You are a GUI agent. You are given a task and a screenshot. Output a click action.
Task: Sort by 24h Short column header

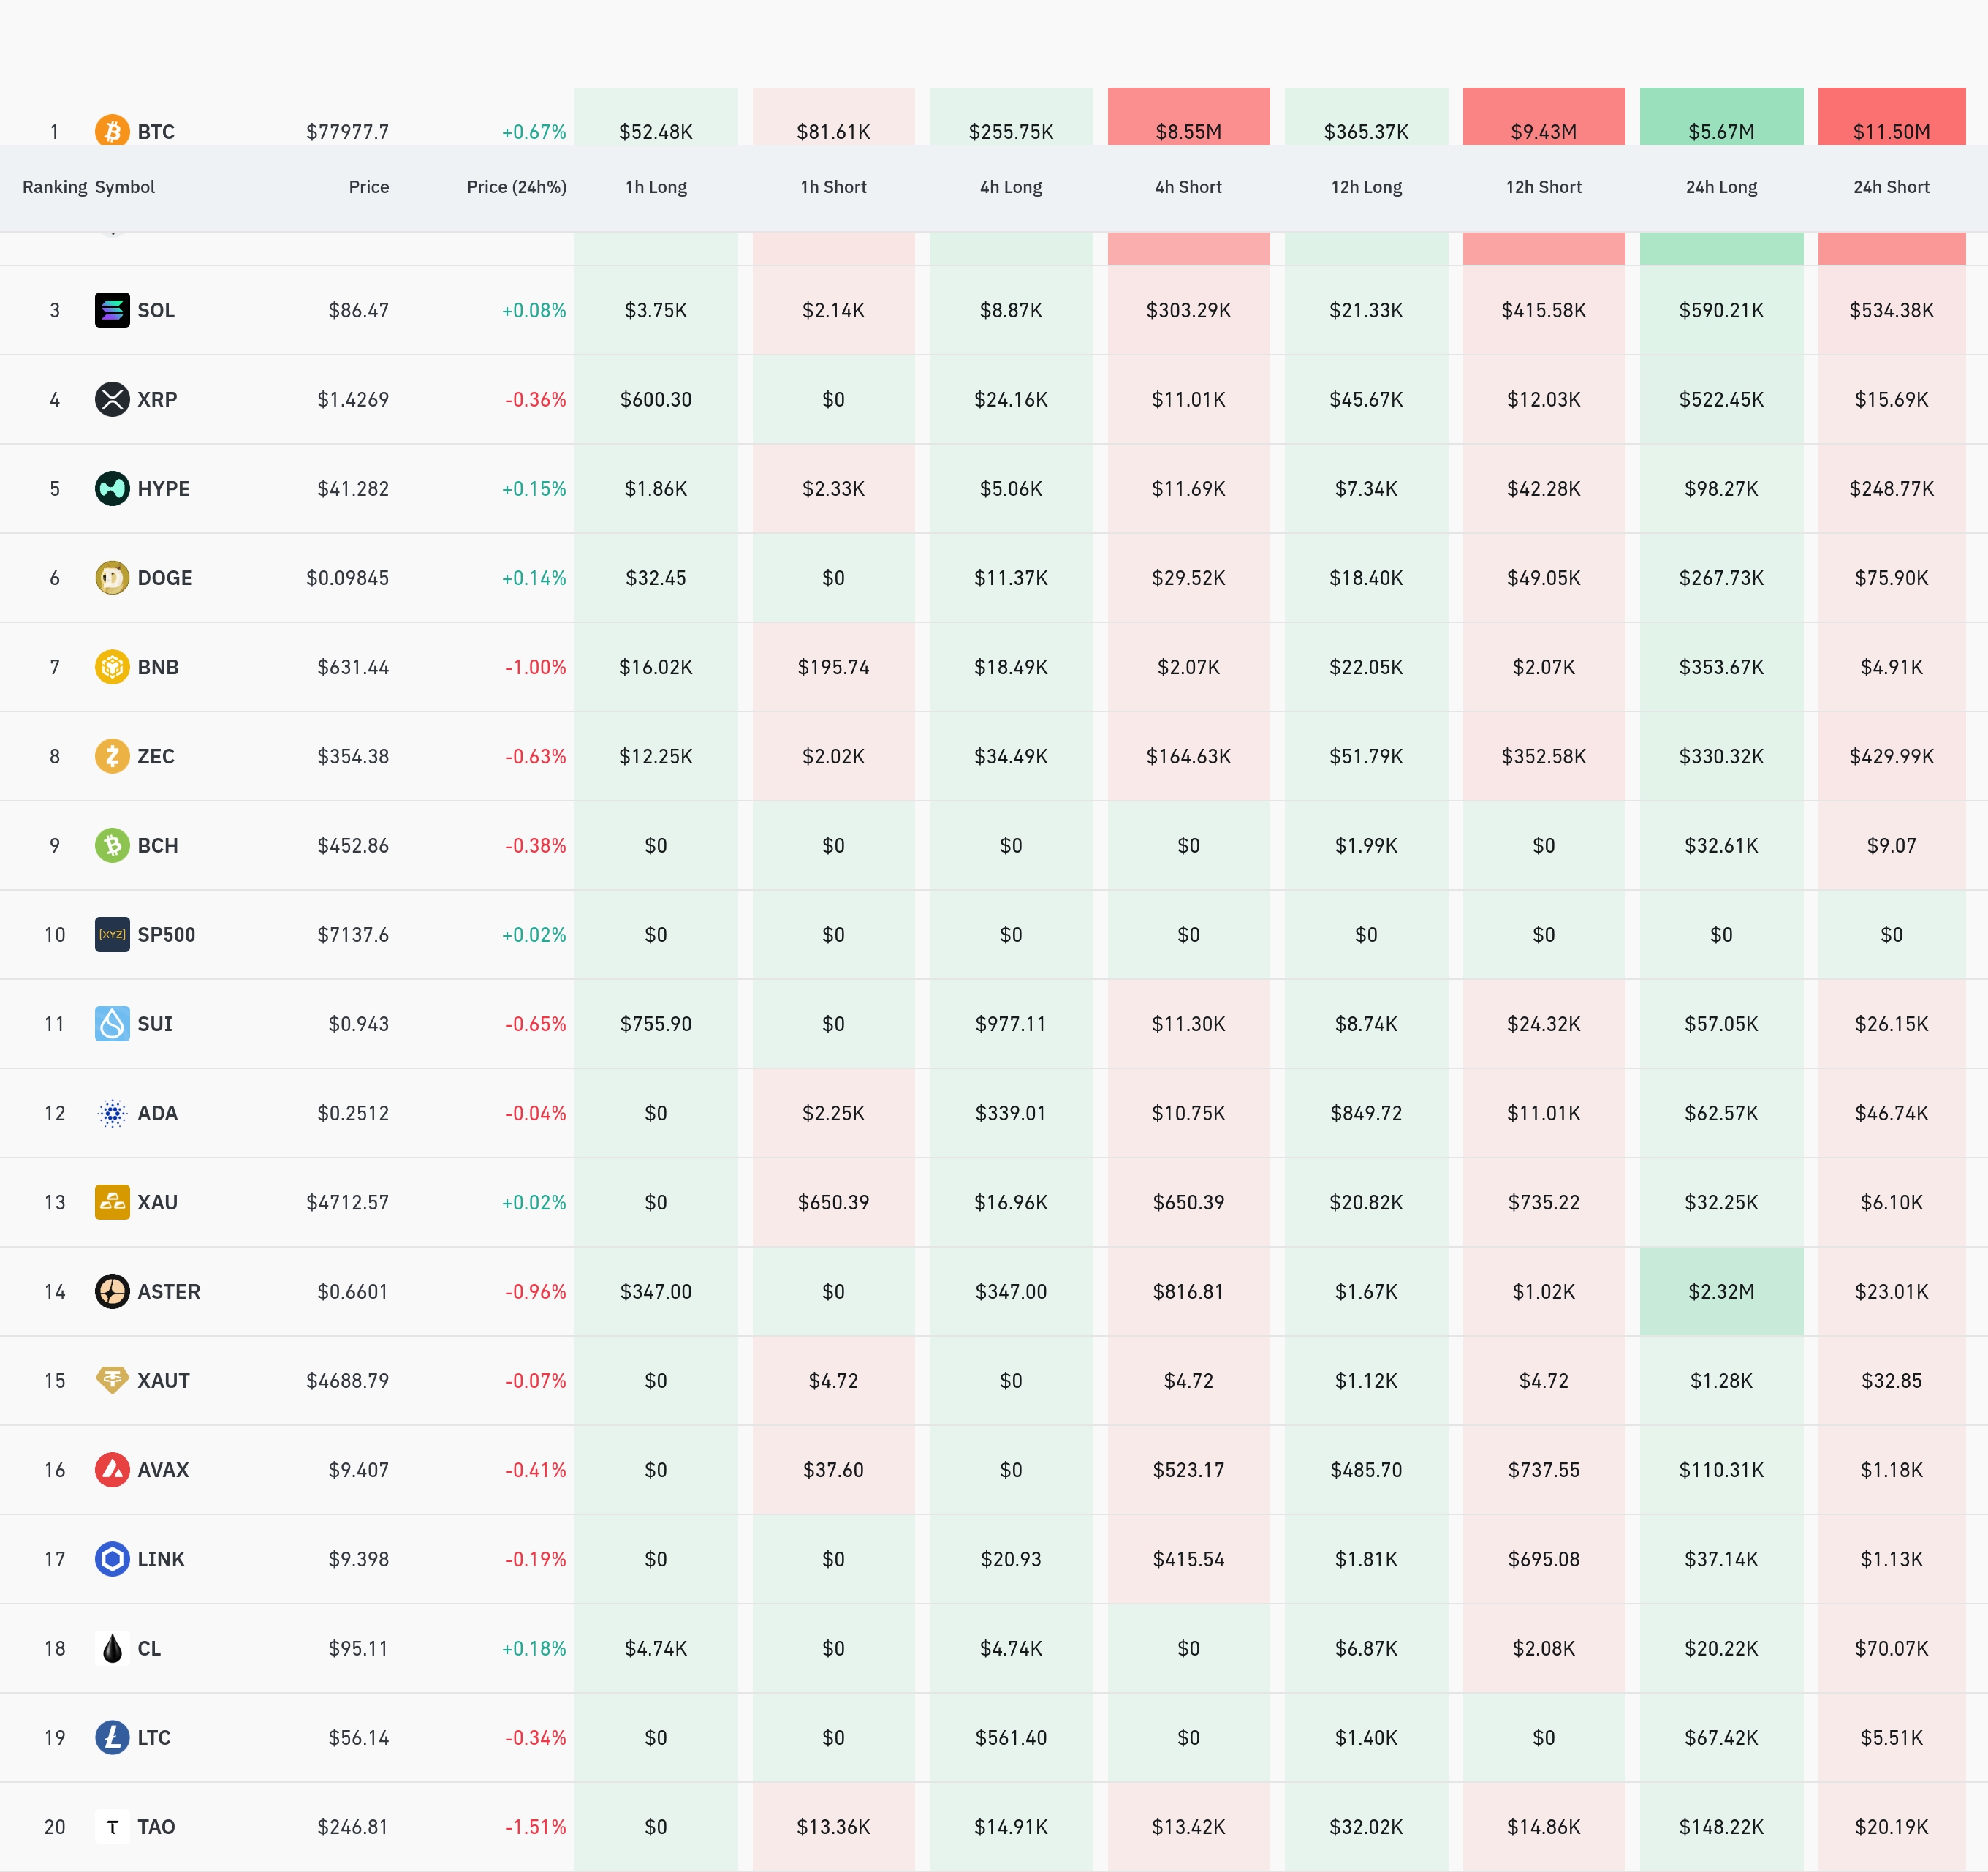[x=1890, y=187]
